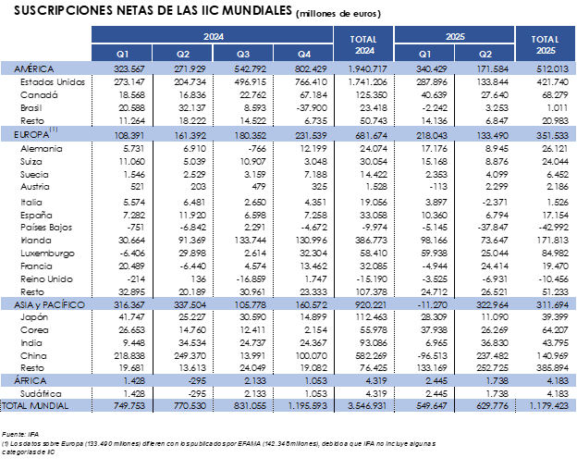The image size is (577, 470).
Task: Click the América Q4 2024 value 802.429
Action: coord(306,68)
